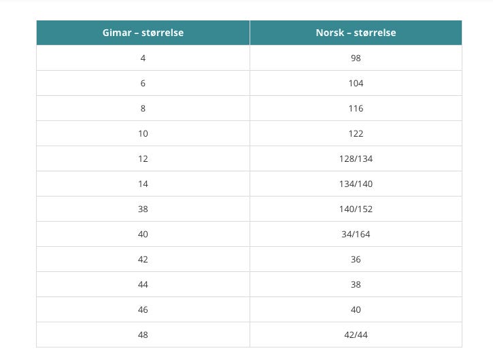Click the Gimar size 6 cell

[143, 83]
